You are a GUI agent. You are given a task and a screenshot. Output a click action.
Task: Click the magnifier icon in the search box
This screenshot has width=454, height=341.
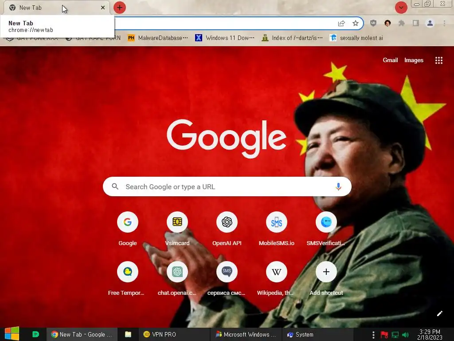pos(115,186)
